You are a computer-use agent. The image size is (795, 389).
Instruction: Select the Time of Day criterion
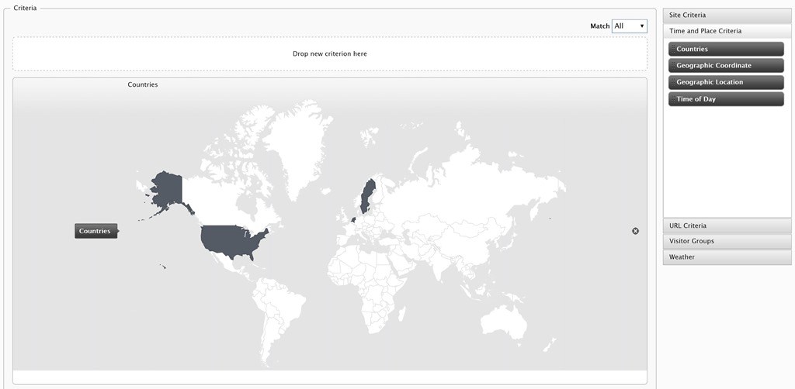tap(726, 99)
